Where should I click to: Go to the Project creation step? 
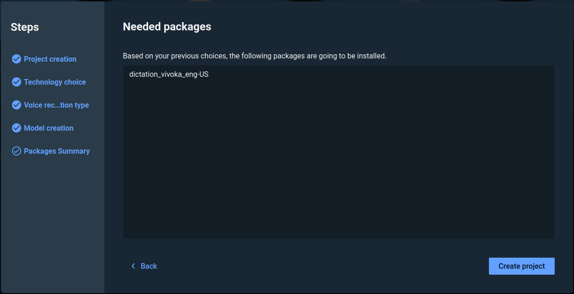[x=50, y=59]
